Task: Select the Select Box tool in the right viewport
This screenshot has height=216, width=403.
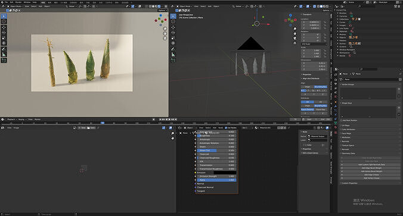Action: tap(173, 16)
